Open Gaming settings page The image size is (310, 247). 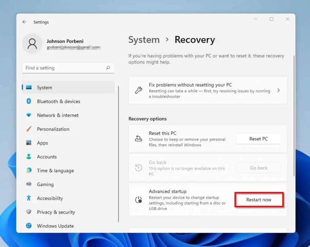[45, 184]
